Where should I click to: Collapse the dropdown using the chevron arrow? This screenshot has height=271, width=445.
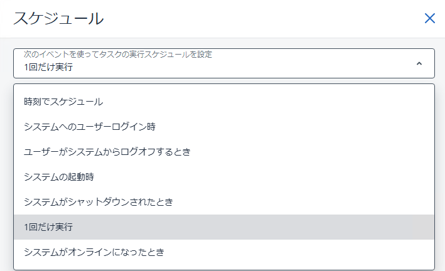(419, 63)
